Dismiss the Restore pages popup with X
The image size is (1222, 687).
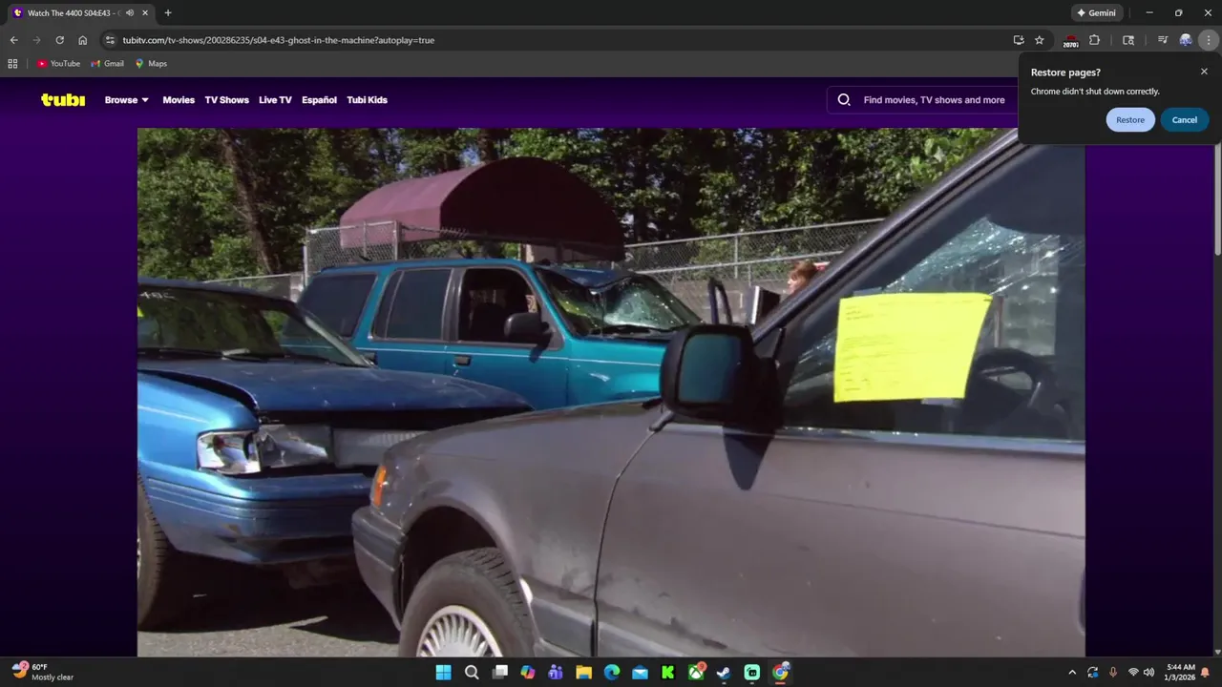(x=1204, y=72)
